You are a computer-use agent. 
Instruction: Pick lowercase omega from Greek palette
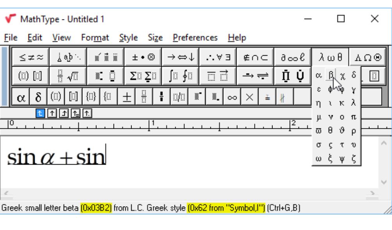pos(319,159)
